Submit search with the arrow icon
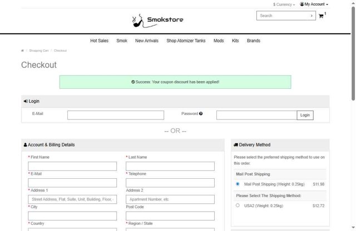 click(x=311, y=16)
